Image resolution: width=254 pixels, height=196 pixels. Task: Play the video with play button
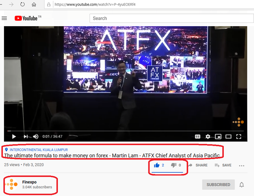(14, 137)
